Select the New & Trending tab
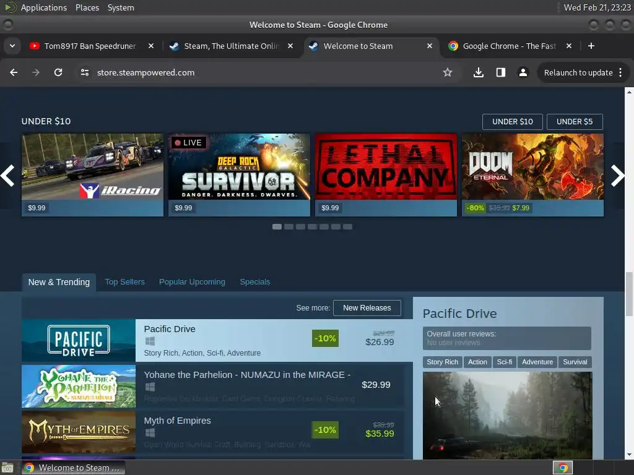This screenshot has width=634, height=475. pos(59,282)
